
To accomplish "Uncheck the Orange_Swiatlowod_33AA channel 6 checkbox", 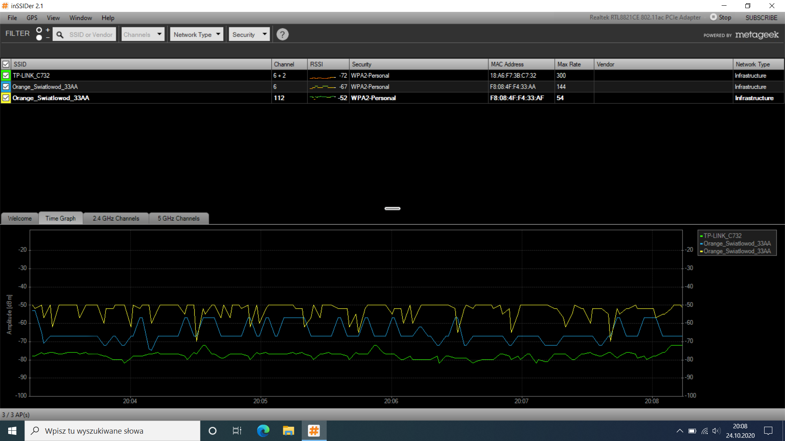I will (6, 87).
